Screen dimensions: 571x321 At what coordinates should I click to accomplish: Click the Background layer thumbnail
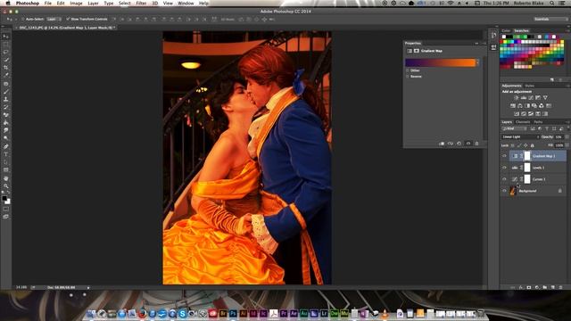click(513, 191)
